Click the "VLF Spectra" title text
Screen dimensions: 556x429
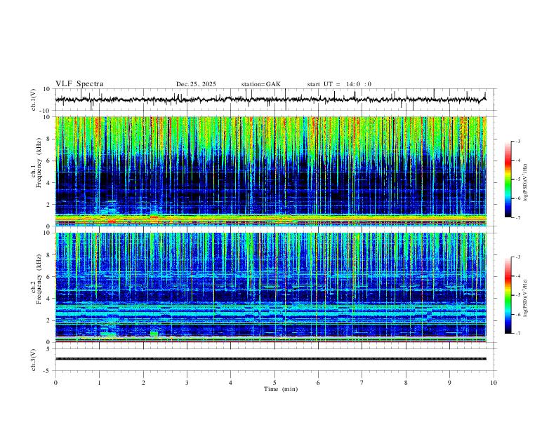click(x=79, y=84)
